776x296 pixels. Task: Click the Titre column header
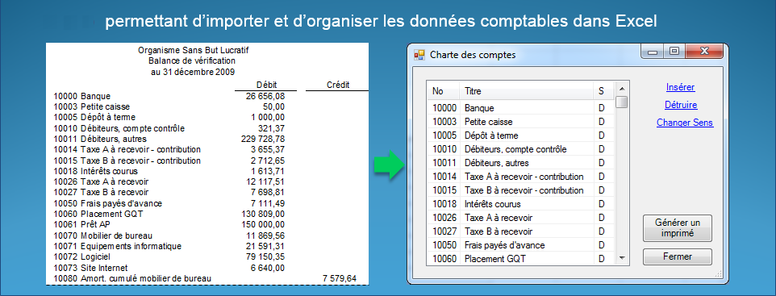point(527,91)
